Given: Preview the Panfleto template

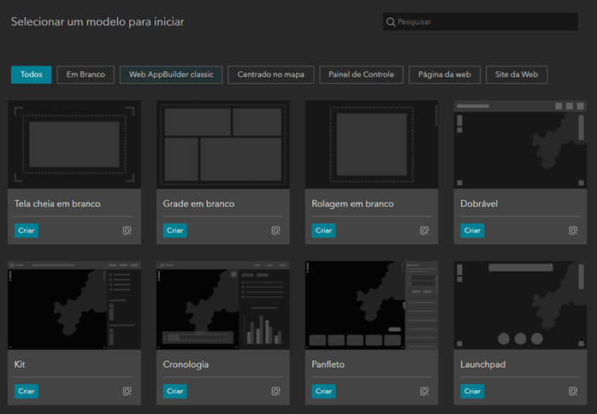Looking at the screenshot, I should tap(424, 391).
